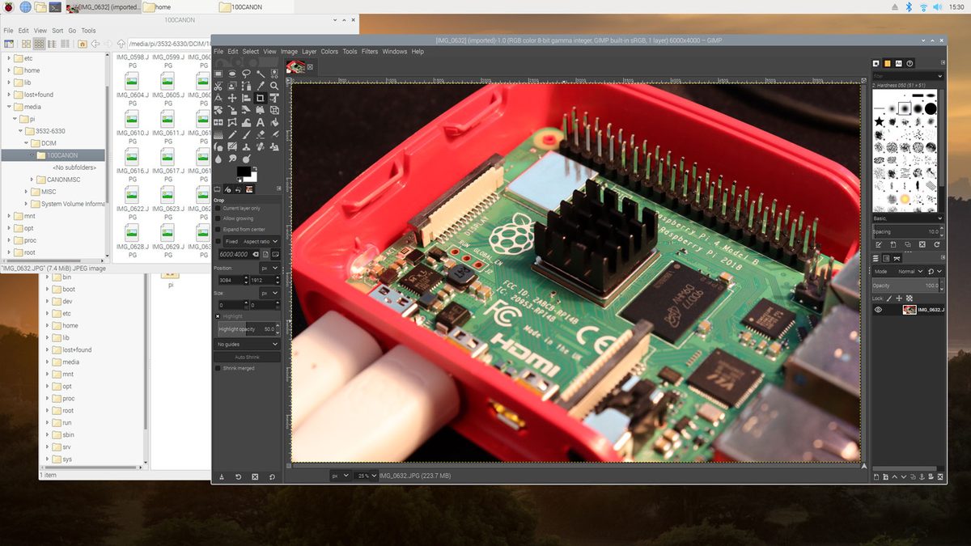
Task: Click the Auto Shrink button
Action: click(248, 357)
